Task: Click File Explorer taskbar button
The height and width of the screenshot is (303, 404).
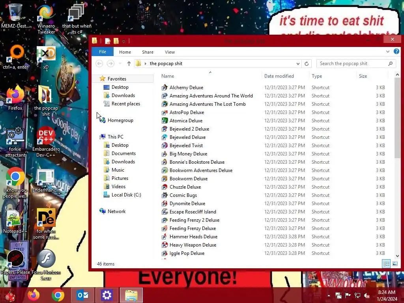Action: (x=131, y=295)
